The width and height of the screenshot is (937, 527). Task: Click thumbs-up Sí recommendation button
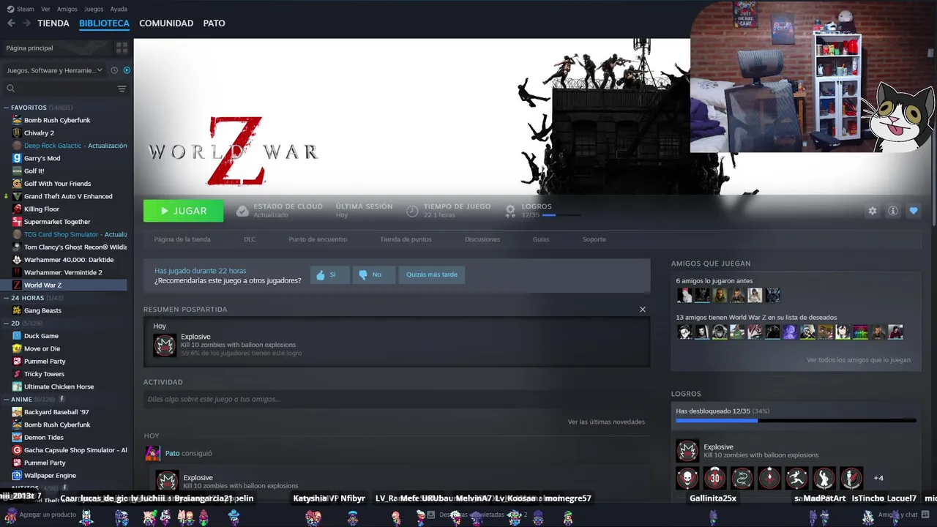point(329,274)
